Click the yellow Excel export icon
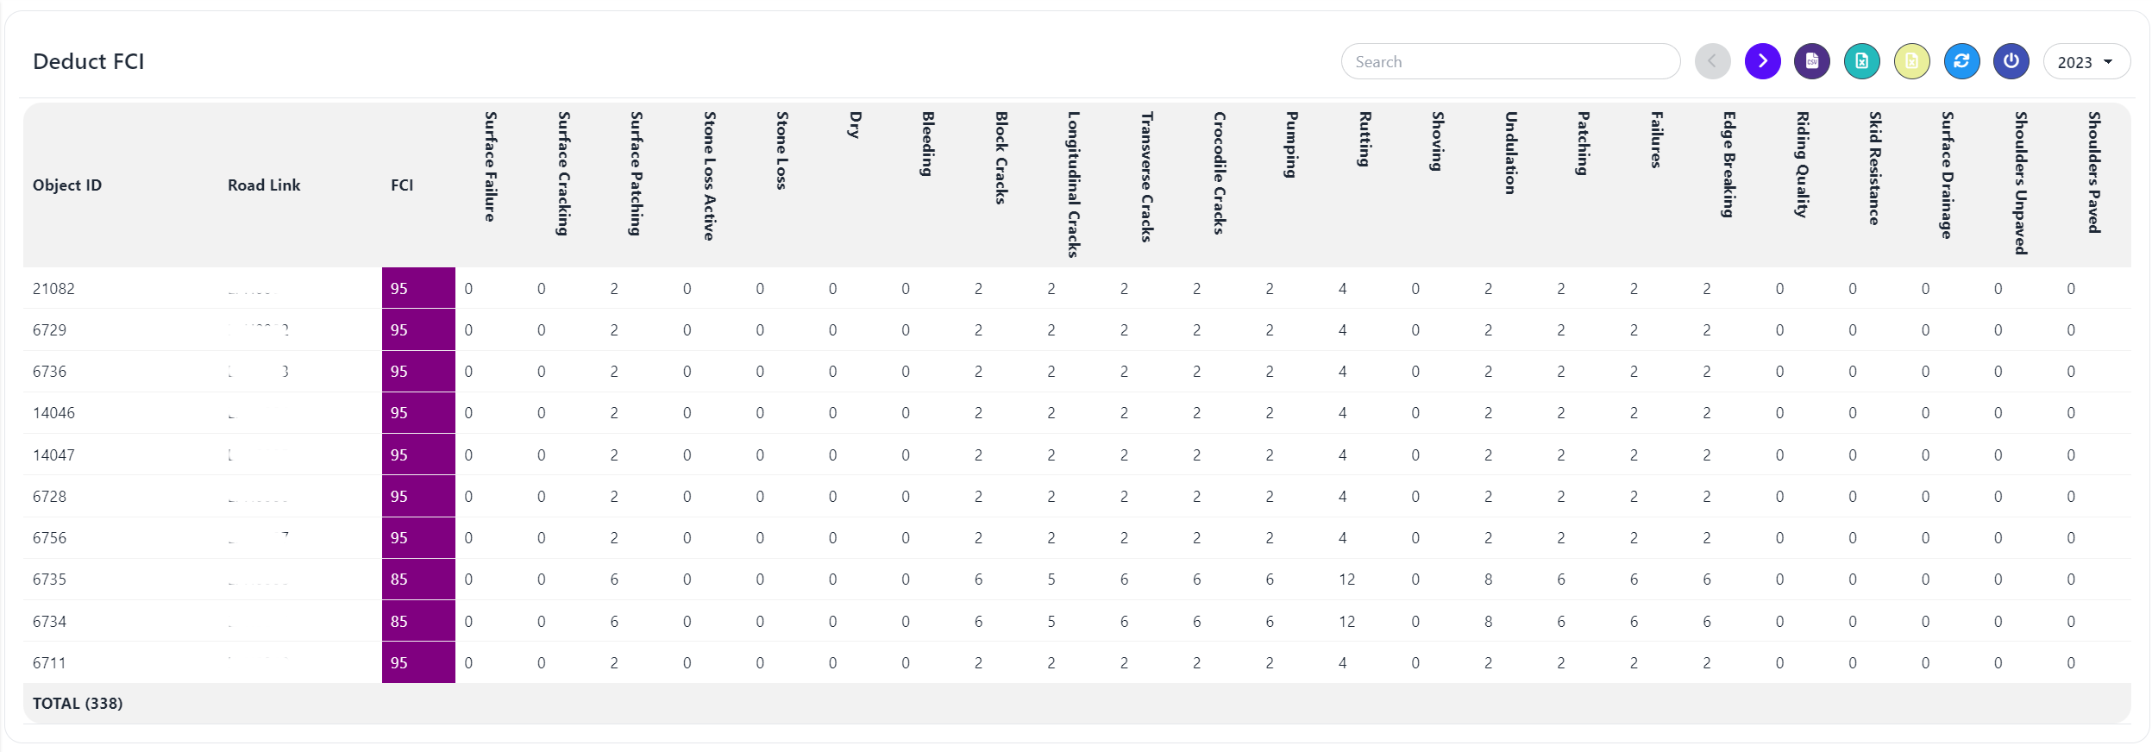Image resolution: width=2152 pixels, height=752 pixels. 1912,61
